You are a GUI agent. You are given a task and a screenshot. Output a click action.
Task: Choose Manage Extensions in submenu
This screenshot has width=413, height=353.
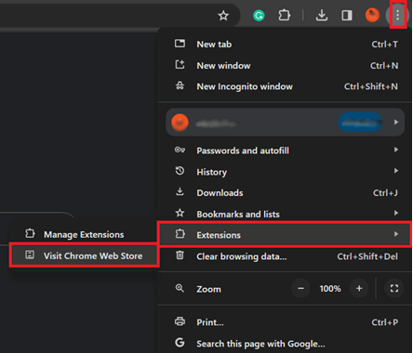click(x=84, y=234)
